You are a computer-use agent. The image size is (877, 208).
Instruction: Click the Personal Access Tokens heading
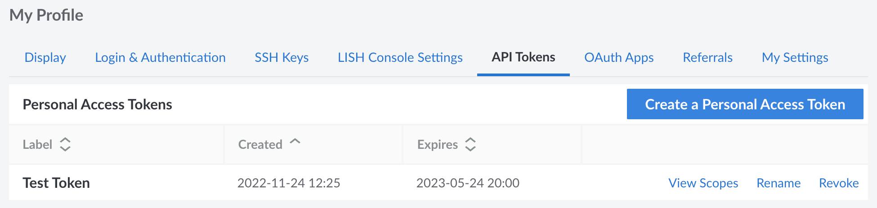click(97, 104)
